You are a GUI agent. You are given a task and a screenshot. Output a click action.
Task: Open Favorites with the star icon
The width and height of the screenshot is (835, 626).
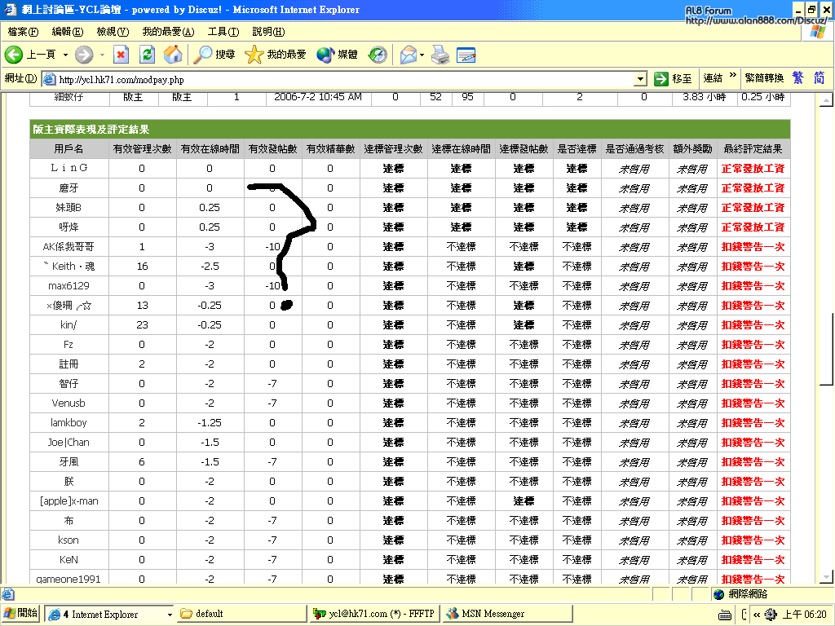point(254,55)
